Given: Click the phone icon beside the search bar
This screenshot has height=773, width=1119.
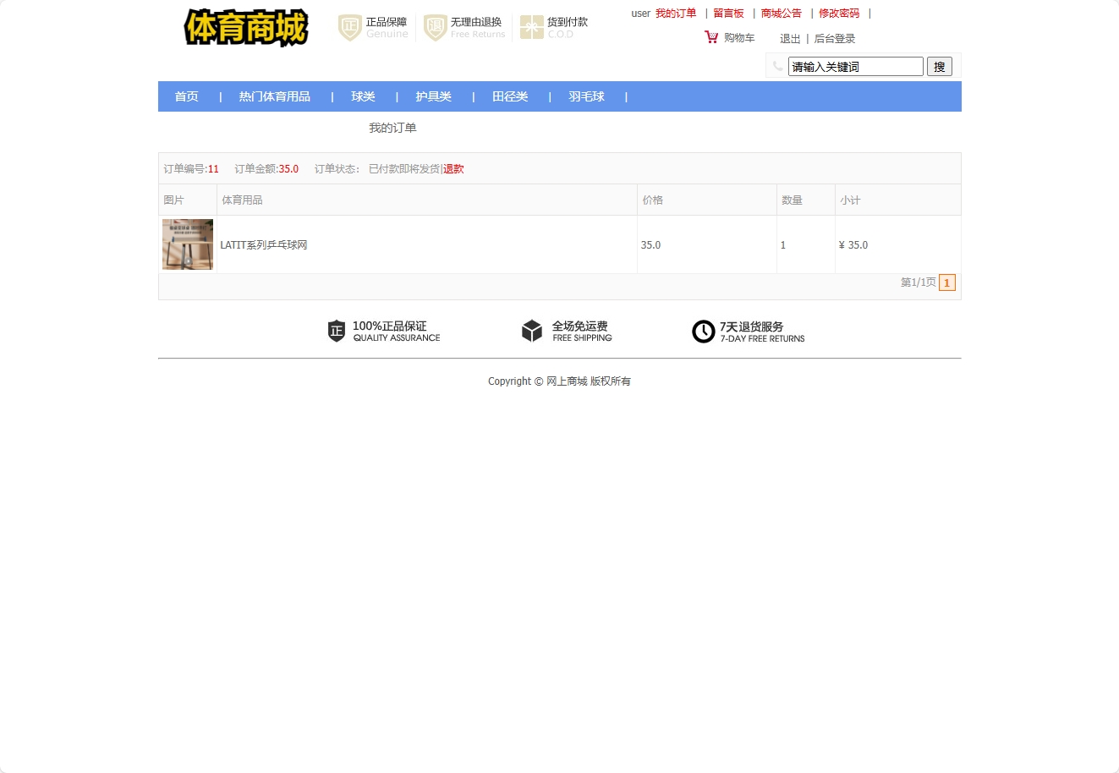Looking at the screenshot, I should coord(777,65).
